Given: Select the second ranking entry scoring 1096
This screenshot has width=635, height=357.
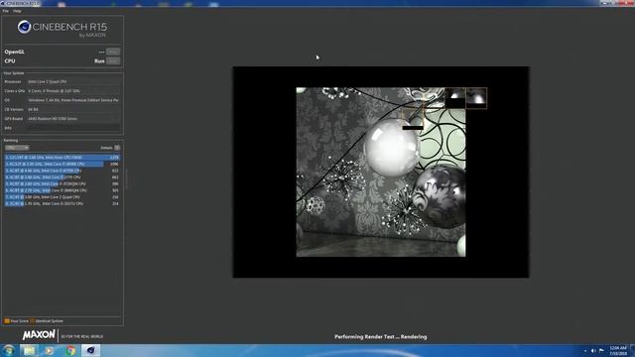Looking at the screenshot, I should [63, 164].
